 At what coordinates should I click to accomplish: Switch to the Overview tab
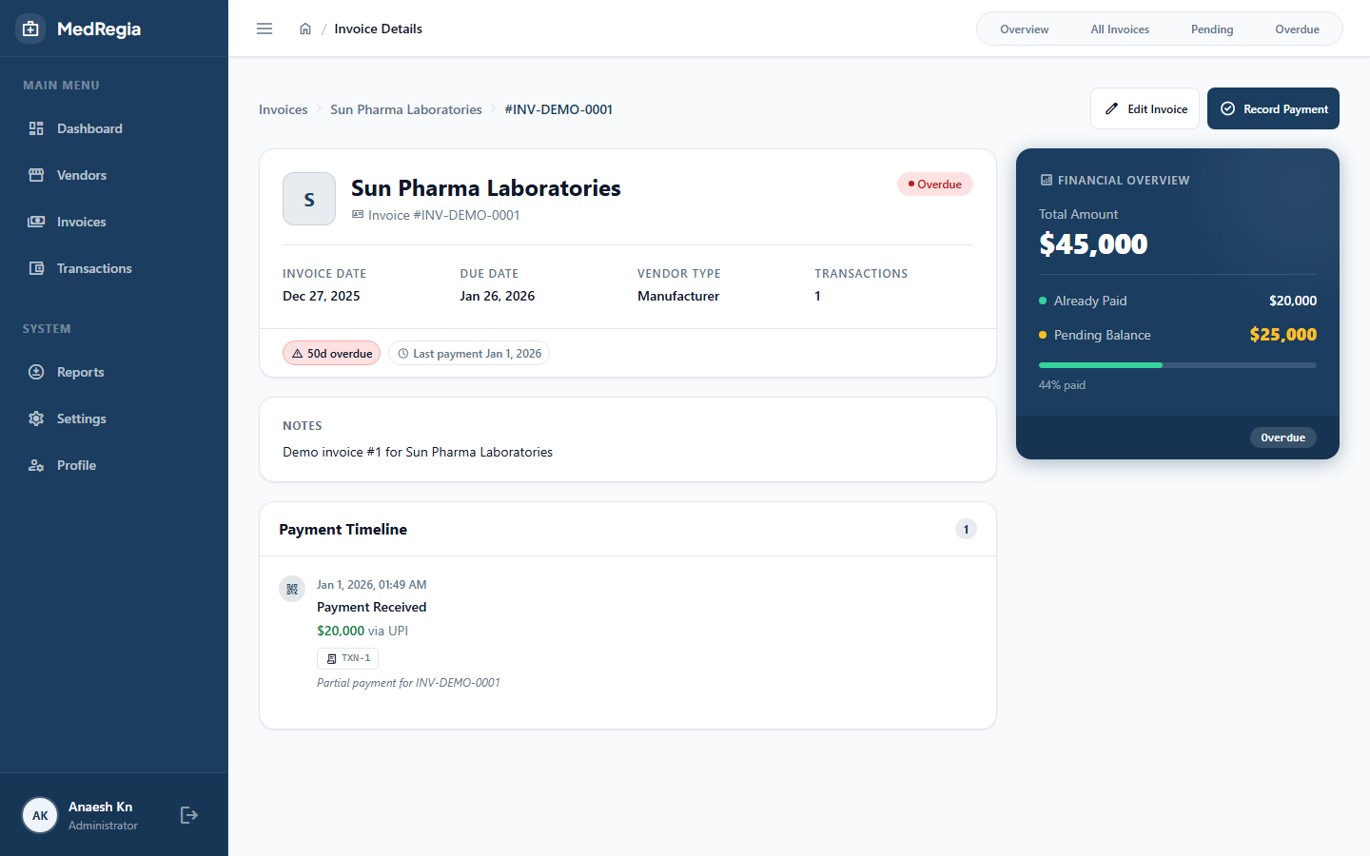point(1024,29)
